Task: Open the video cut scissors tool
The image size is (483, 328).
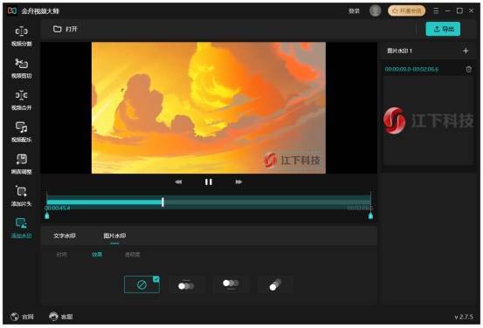Action: pyautogui.click(x=21, y=68)
